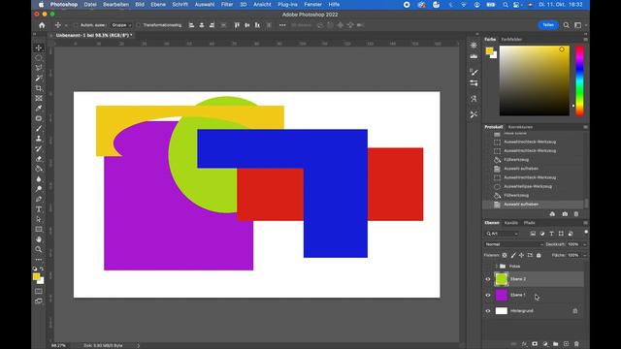Create a snapshot with the Protokoll camera icon
The image size is (621, 349).
pyautogui.click(x=565, y=214)
